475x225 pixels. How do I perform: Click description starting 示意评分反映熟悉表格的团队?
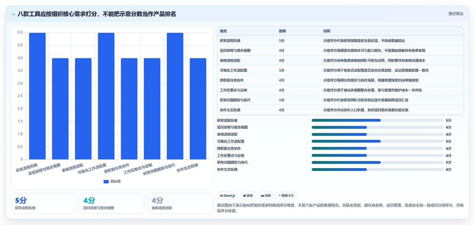coord(374,61)
